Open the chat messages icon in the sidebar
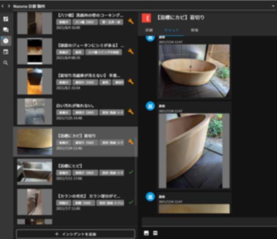 pos(6,30)
